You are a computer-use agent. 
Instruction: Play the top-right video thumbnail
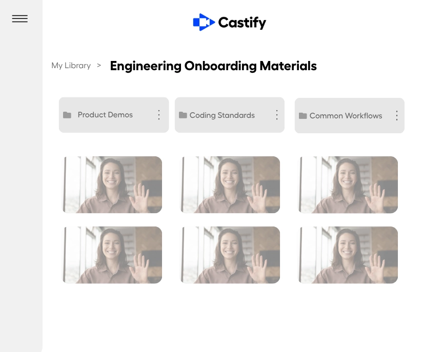pos(348,184)
